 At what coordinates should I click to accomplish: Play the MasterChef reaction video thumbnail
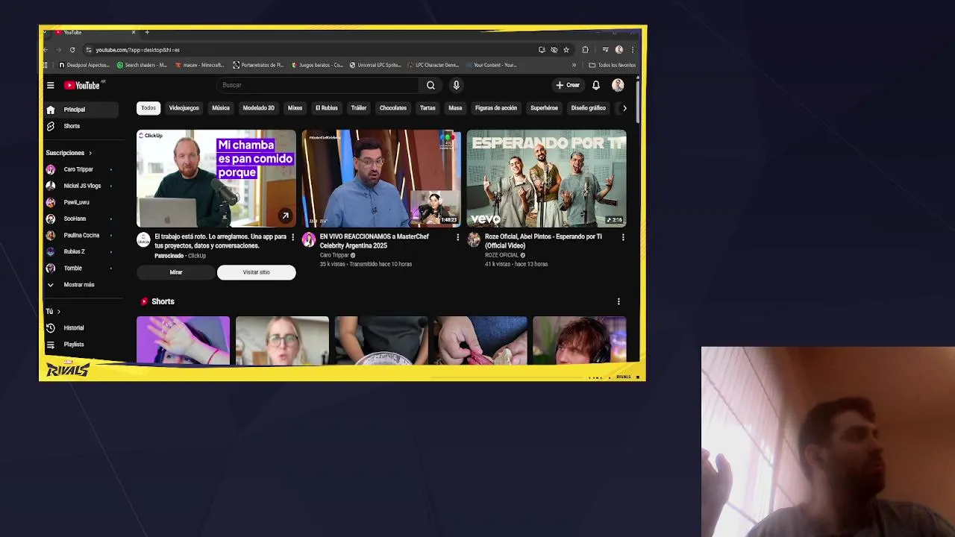[x=381, y=178]
